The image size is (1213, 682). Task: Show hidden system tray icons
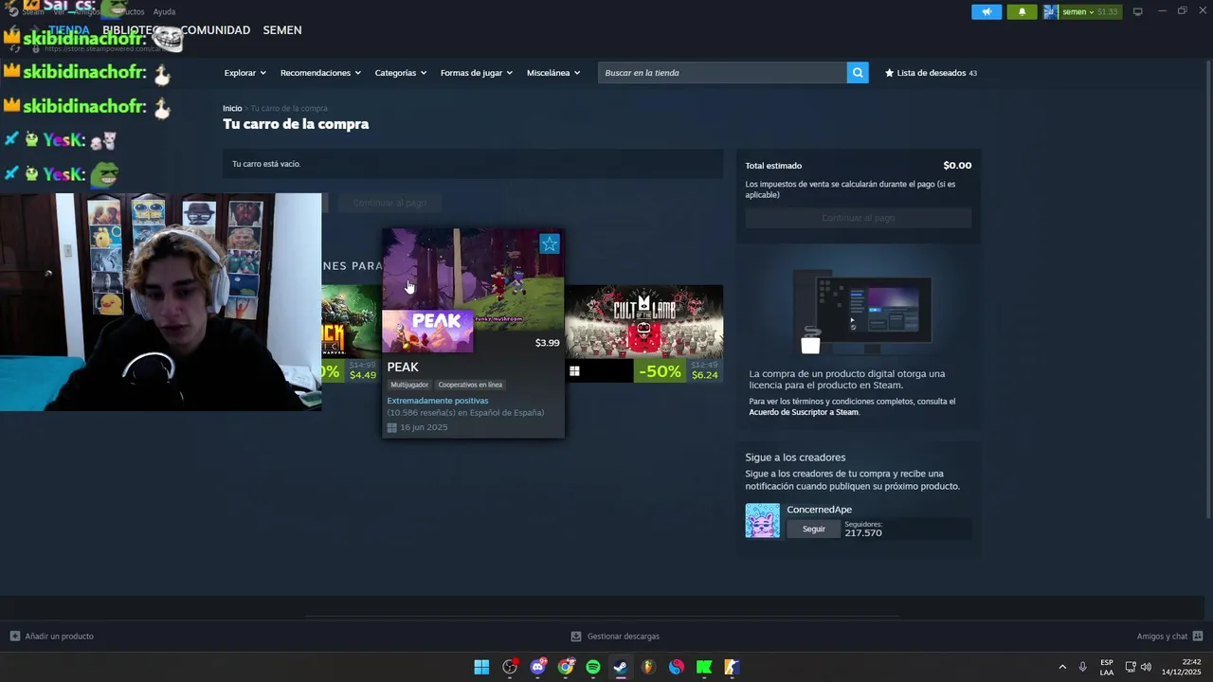coord(1062,667)
